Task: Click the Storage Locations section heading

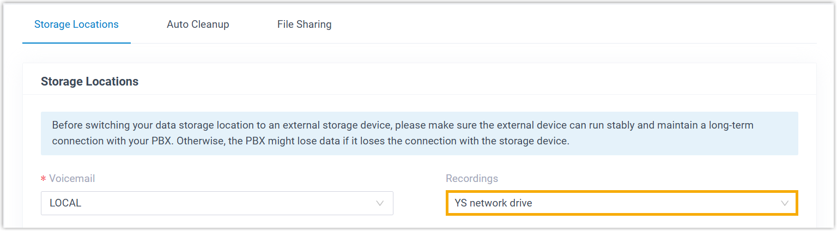Action: click(89, 82)
